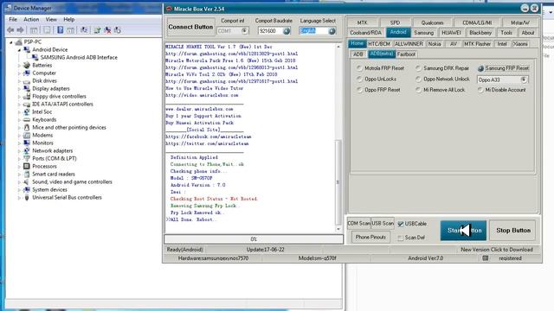Click the Back arrow in Device Manager toolbar

pyautogui.click(x=10, y=30)
